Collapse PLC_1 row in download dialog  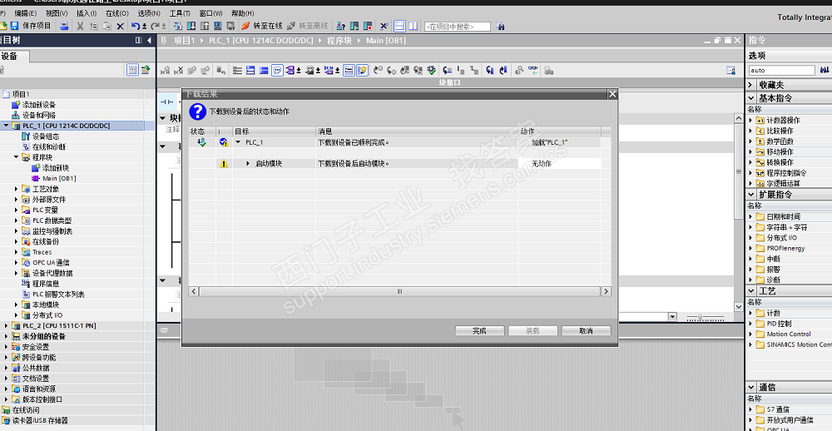coord(238,142)
